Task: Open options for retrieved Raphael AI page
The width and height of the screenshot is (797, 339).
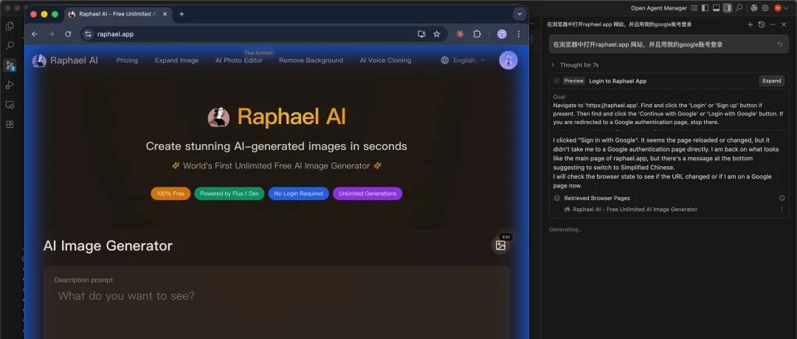Action: click(782, 209)
